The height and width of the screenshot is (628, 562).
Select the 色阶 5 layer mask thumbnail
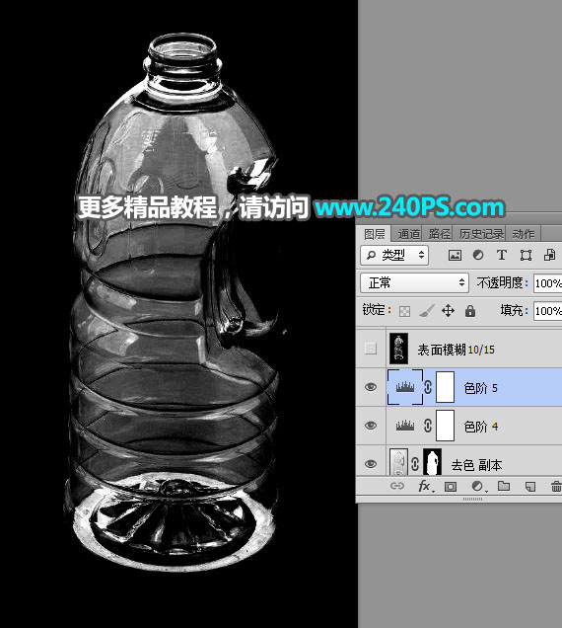pos(445,387)
